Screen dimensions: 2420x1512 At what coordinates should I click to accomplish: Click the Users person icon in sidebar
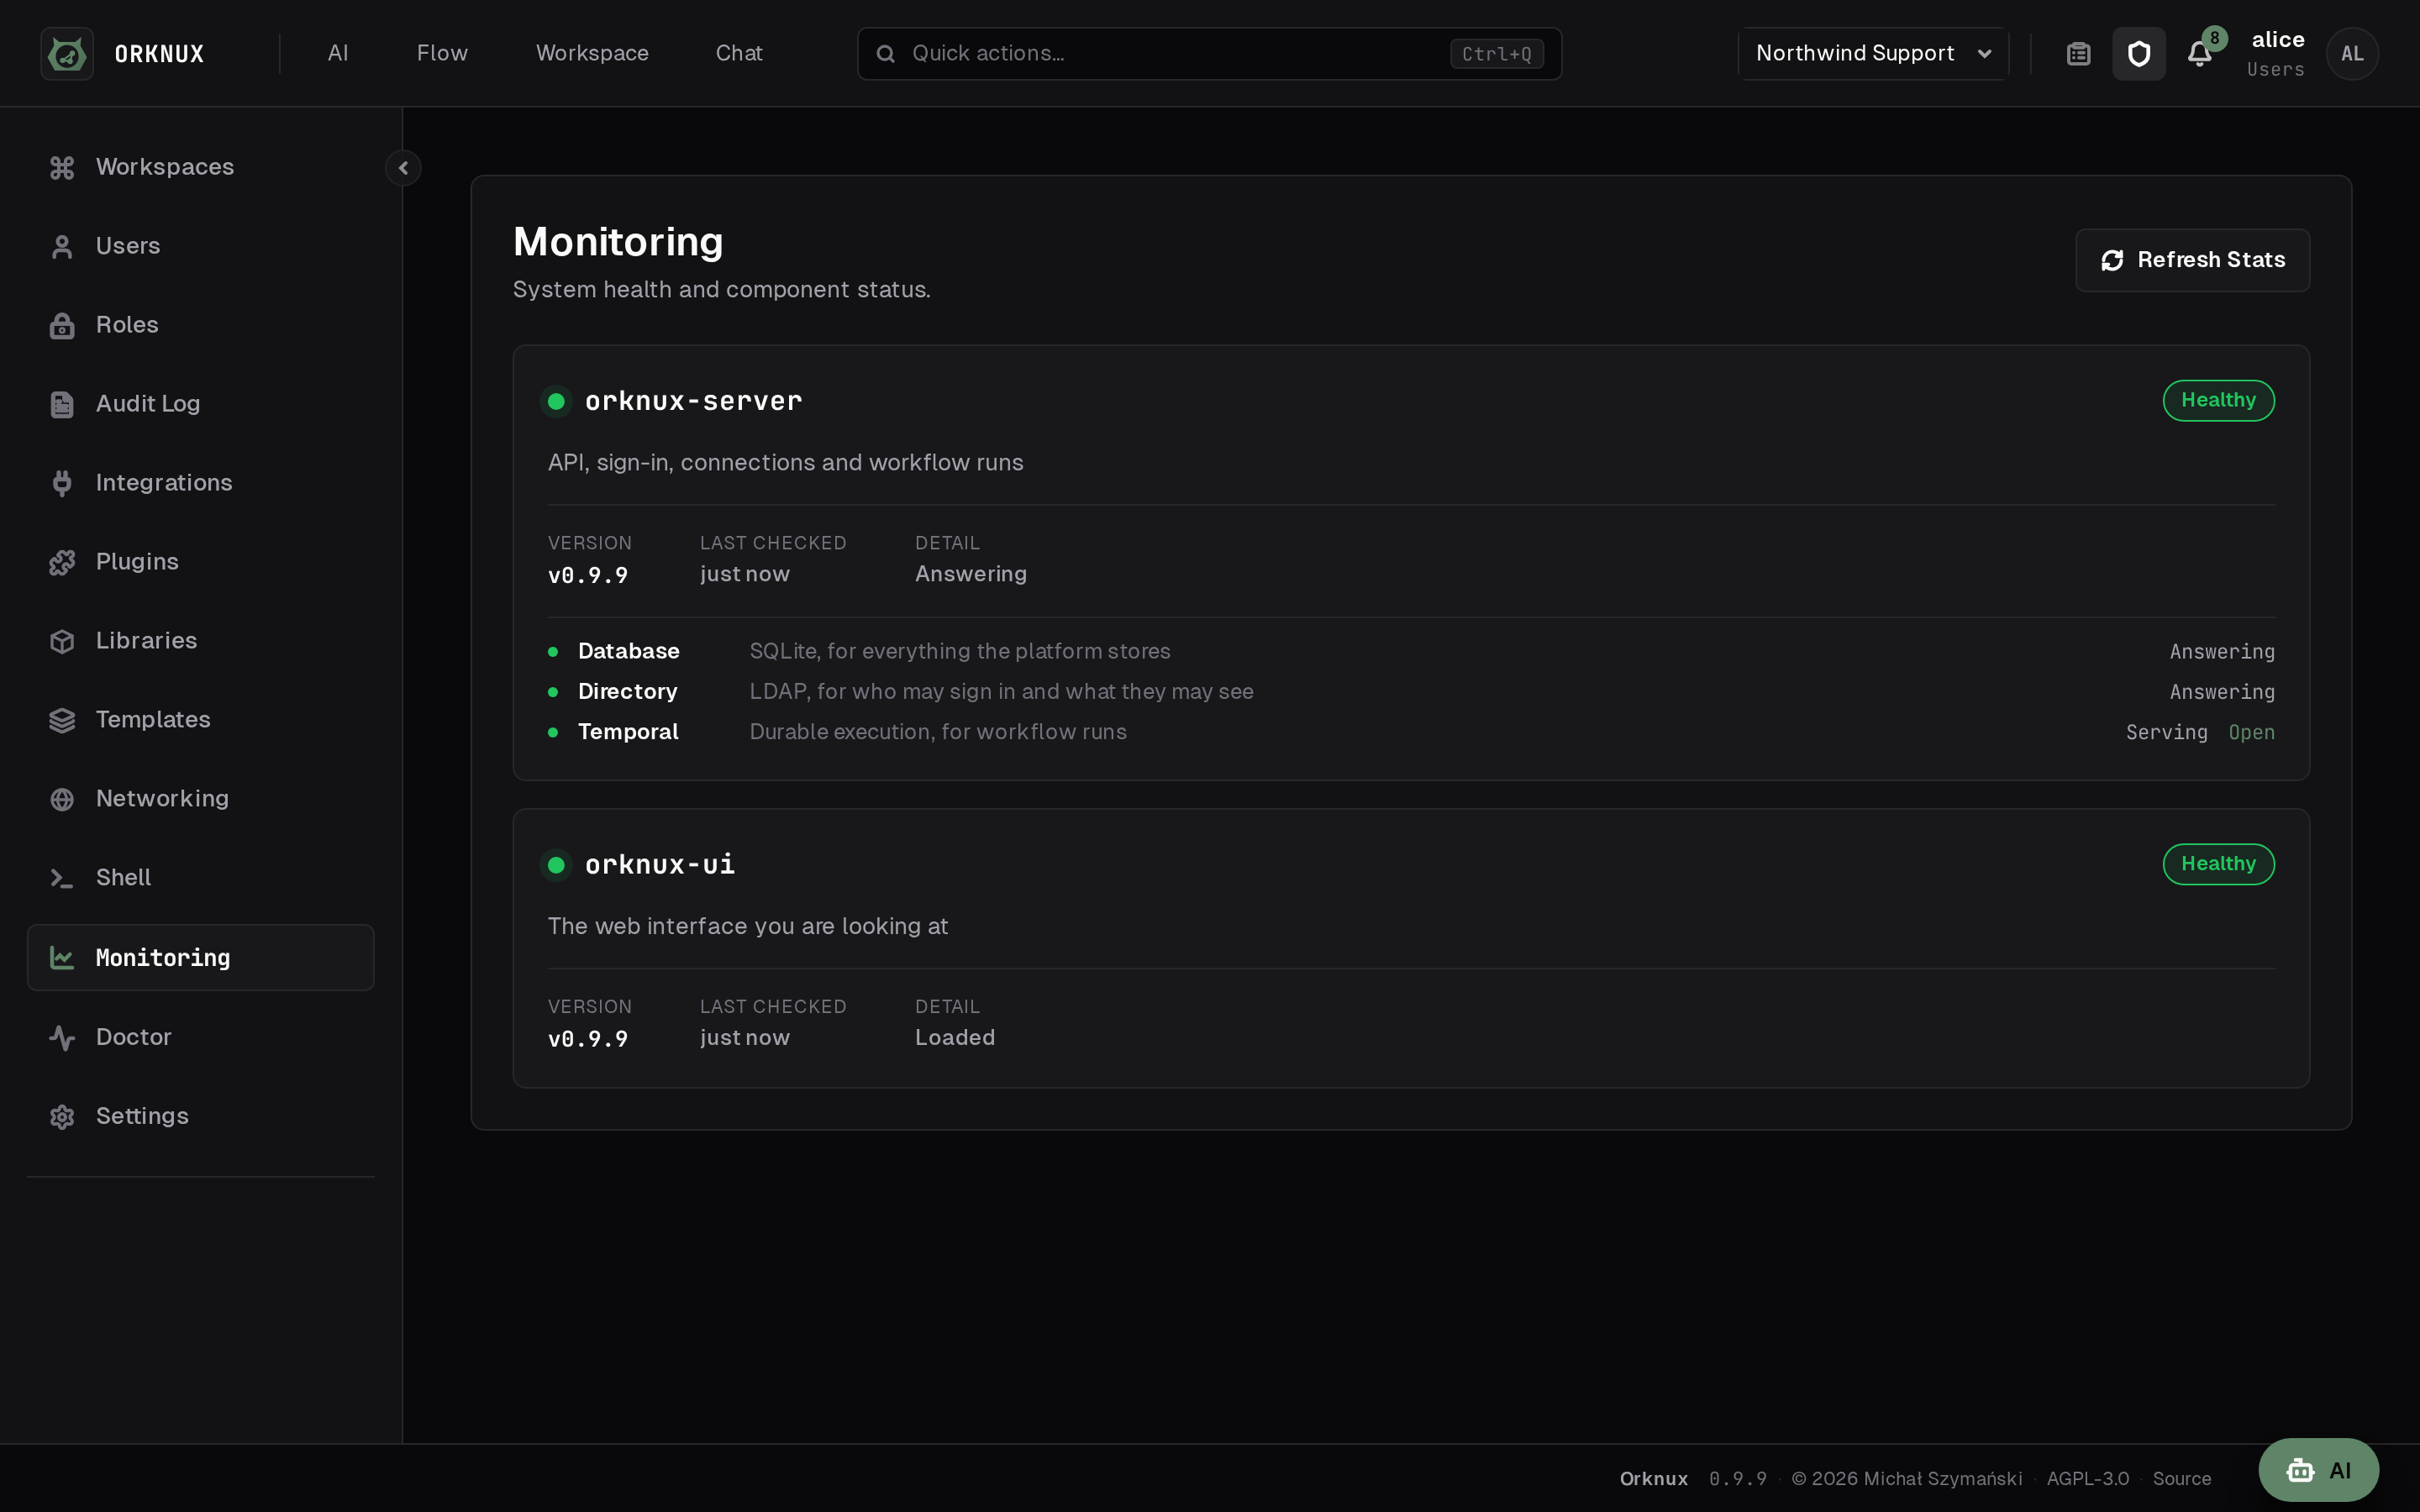click(x=62, y=247)
